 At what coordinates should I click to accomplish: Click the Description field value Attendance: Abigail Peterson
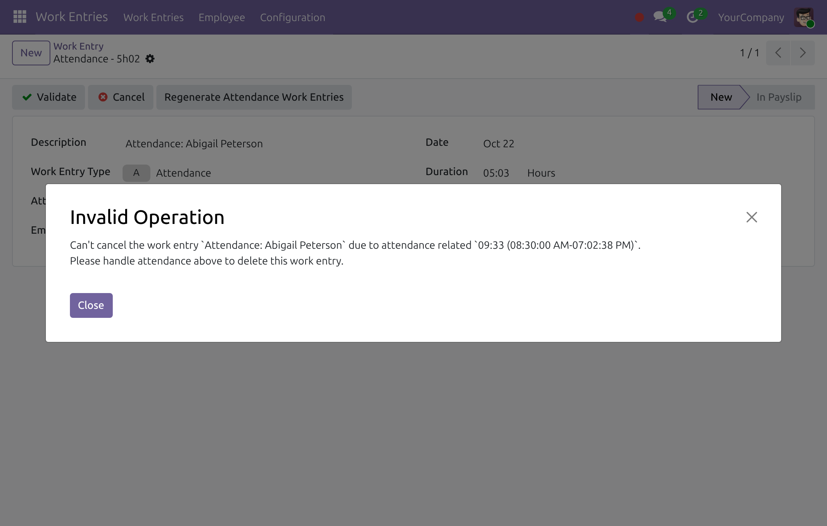point(194,144)
